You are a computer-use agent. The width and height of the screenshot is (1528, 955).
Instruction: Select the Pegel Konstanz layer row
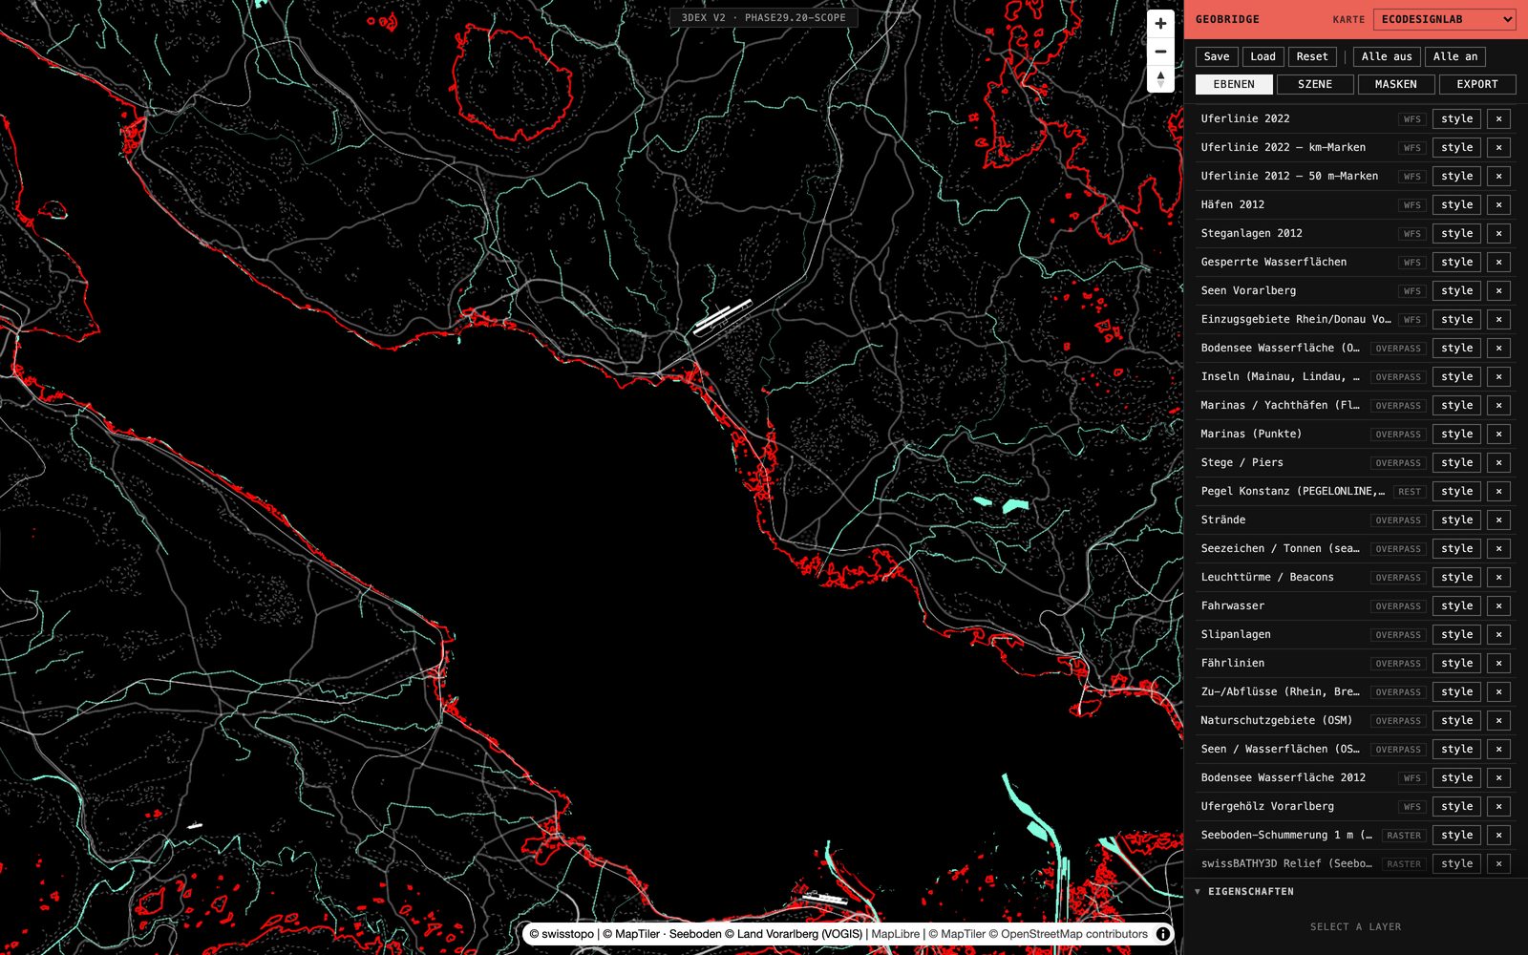[1356, 491]
